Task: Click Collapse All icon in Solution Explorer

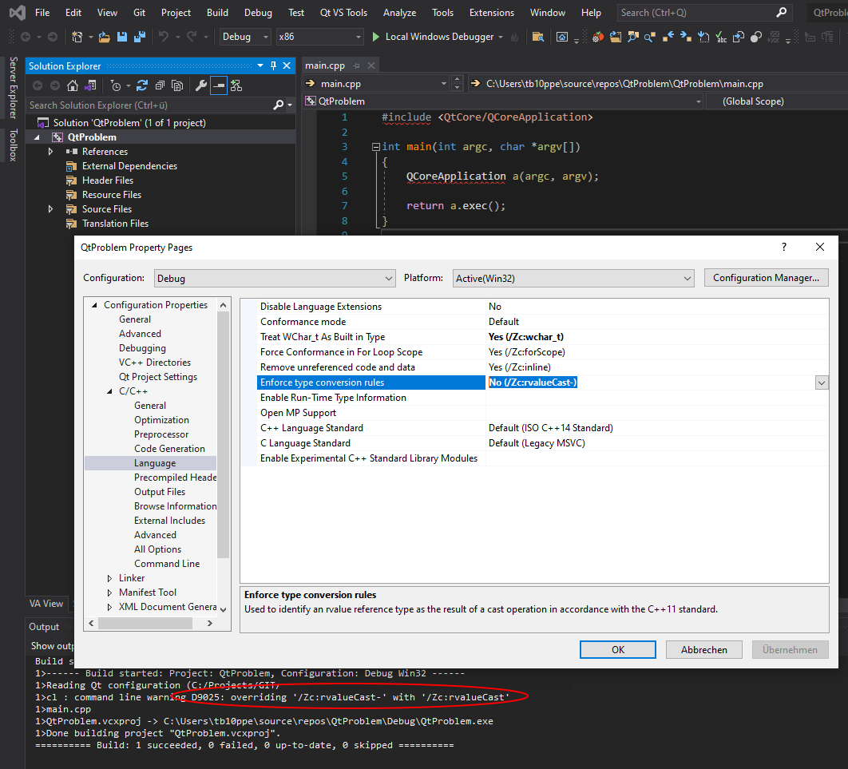Action: tap(160, 85)
